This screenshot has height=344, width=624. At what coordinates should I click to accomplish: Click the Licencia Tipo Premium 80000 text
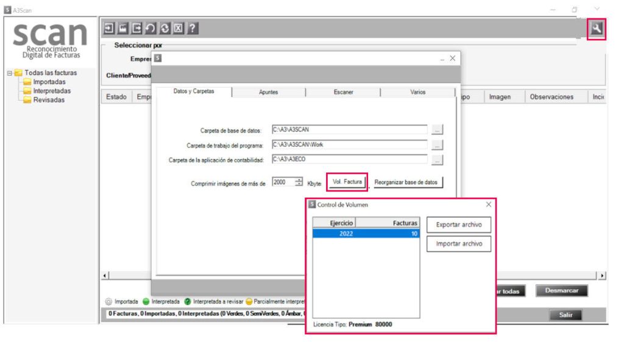point(353,324)
